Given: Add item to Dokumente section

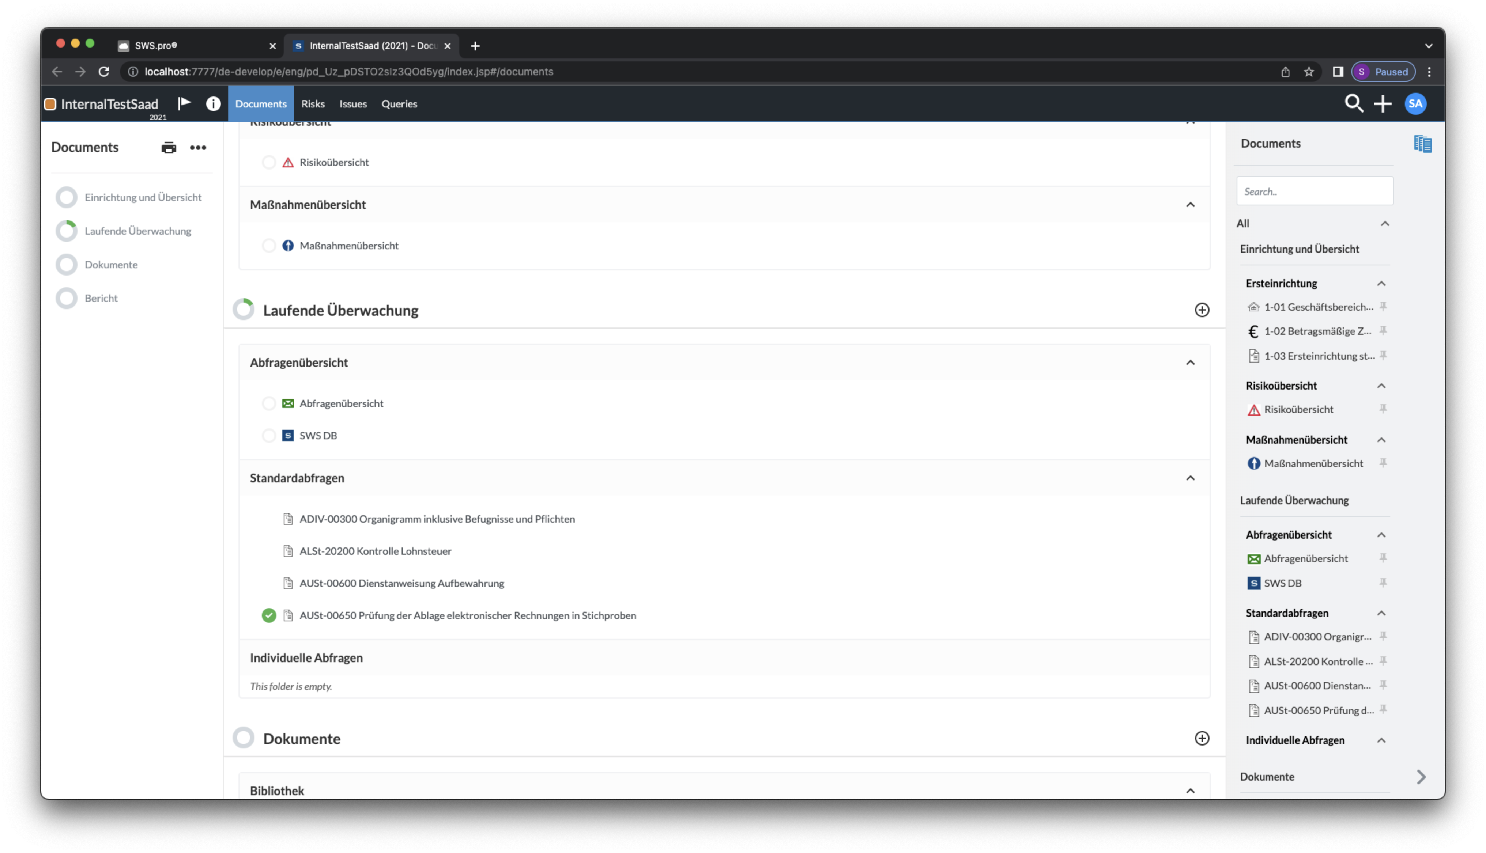Looking at the screenshot, I should click(x=1202, y=738).
